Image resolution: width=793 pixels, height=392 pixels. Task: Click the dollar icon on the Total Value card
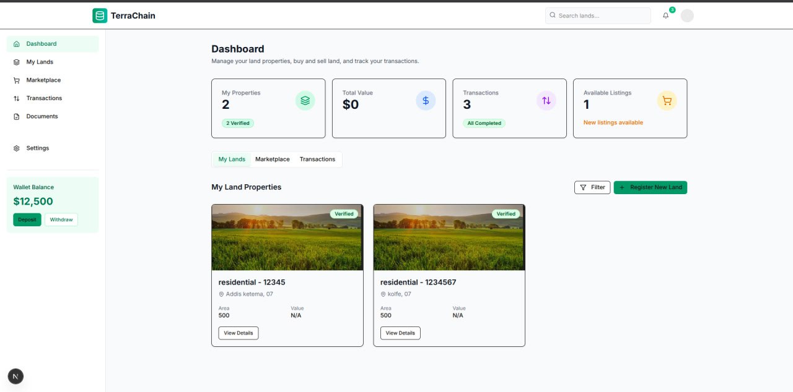[x=426, y=100]
